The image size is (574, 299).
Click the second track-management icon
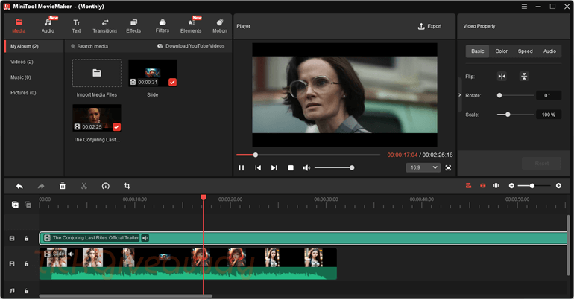(28, 205)
